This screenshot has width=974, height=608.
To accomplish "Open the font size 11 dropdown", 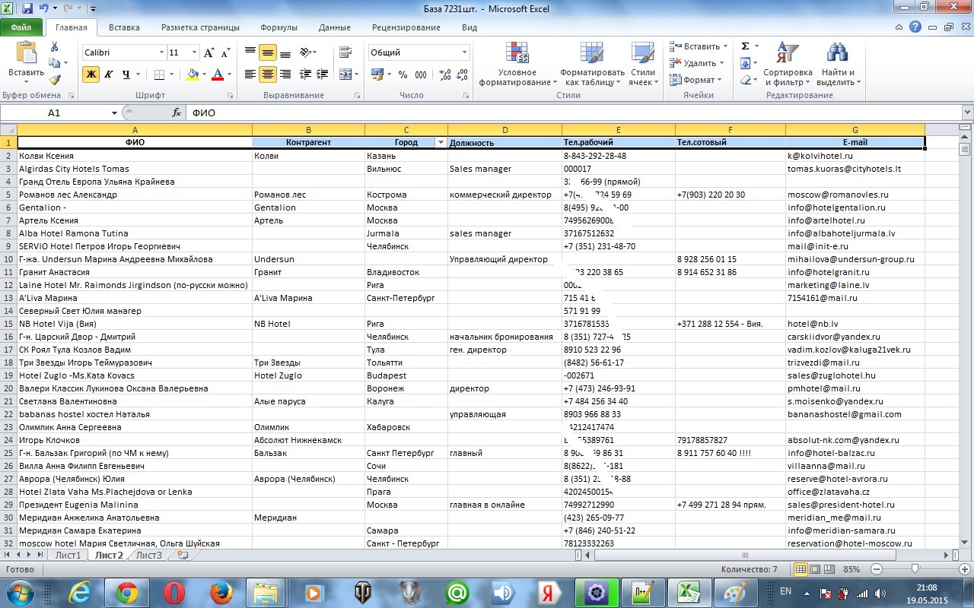I will point(195,52).
